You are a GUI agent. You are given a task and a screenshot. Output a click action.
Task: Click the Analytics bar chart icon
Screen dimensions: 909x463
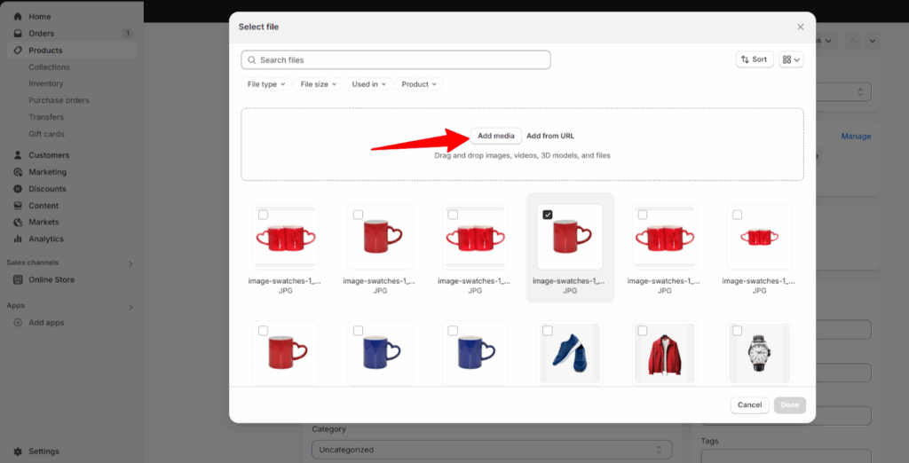(18, 239)
